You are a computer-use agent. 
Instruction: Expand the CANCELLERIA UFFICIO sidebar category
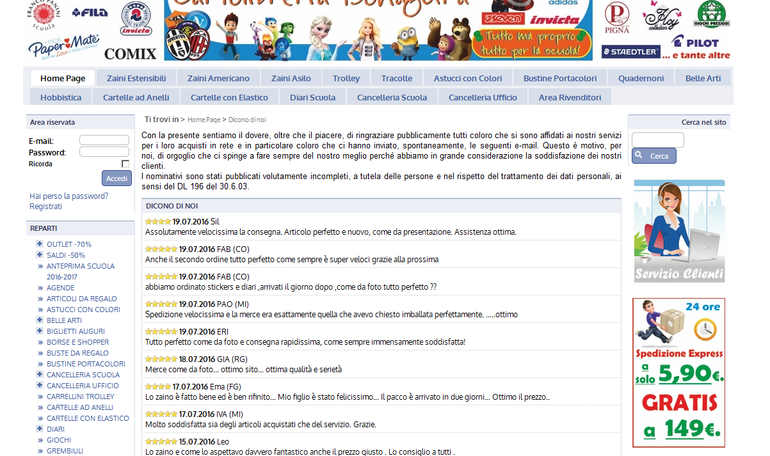[x=40, y=385]
